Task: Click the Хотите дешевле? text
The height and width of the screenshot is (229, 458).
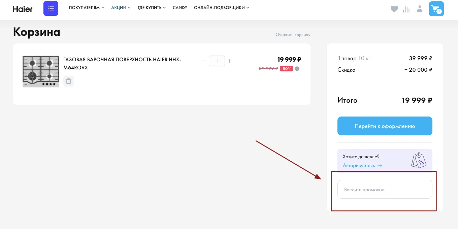Action: [361, 157]
